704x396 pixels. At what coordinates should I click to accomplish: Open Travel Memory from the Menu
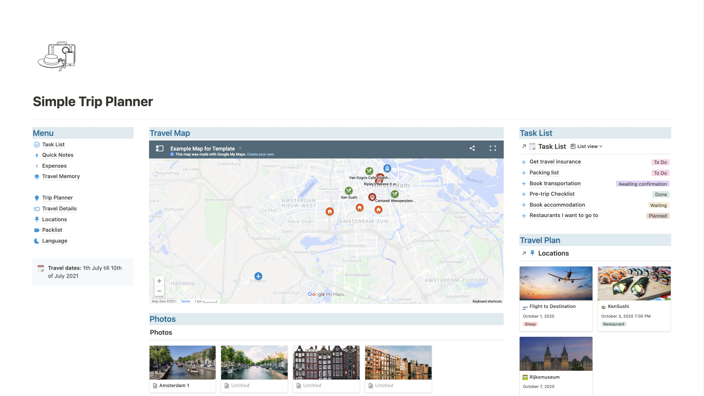pos(61,176)
